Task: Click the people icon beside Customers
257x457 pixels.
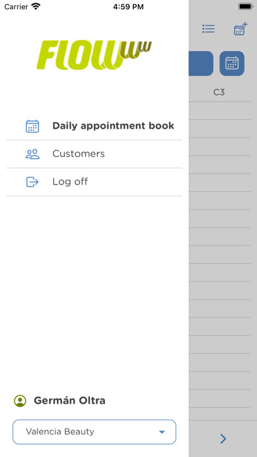Action: tap(32, 154)
